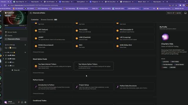Select Top Volume Option Tickers card
Viewport: 188px width, 105px height.
94,66
